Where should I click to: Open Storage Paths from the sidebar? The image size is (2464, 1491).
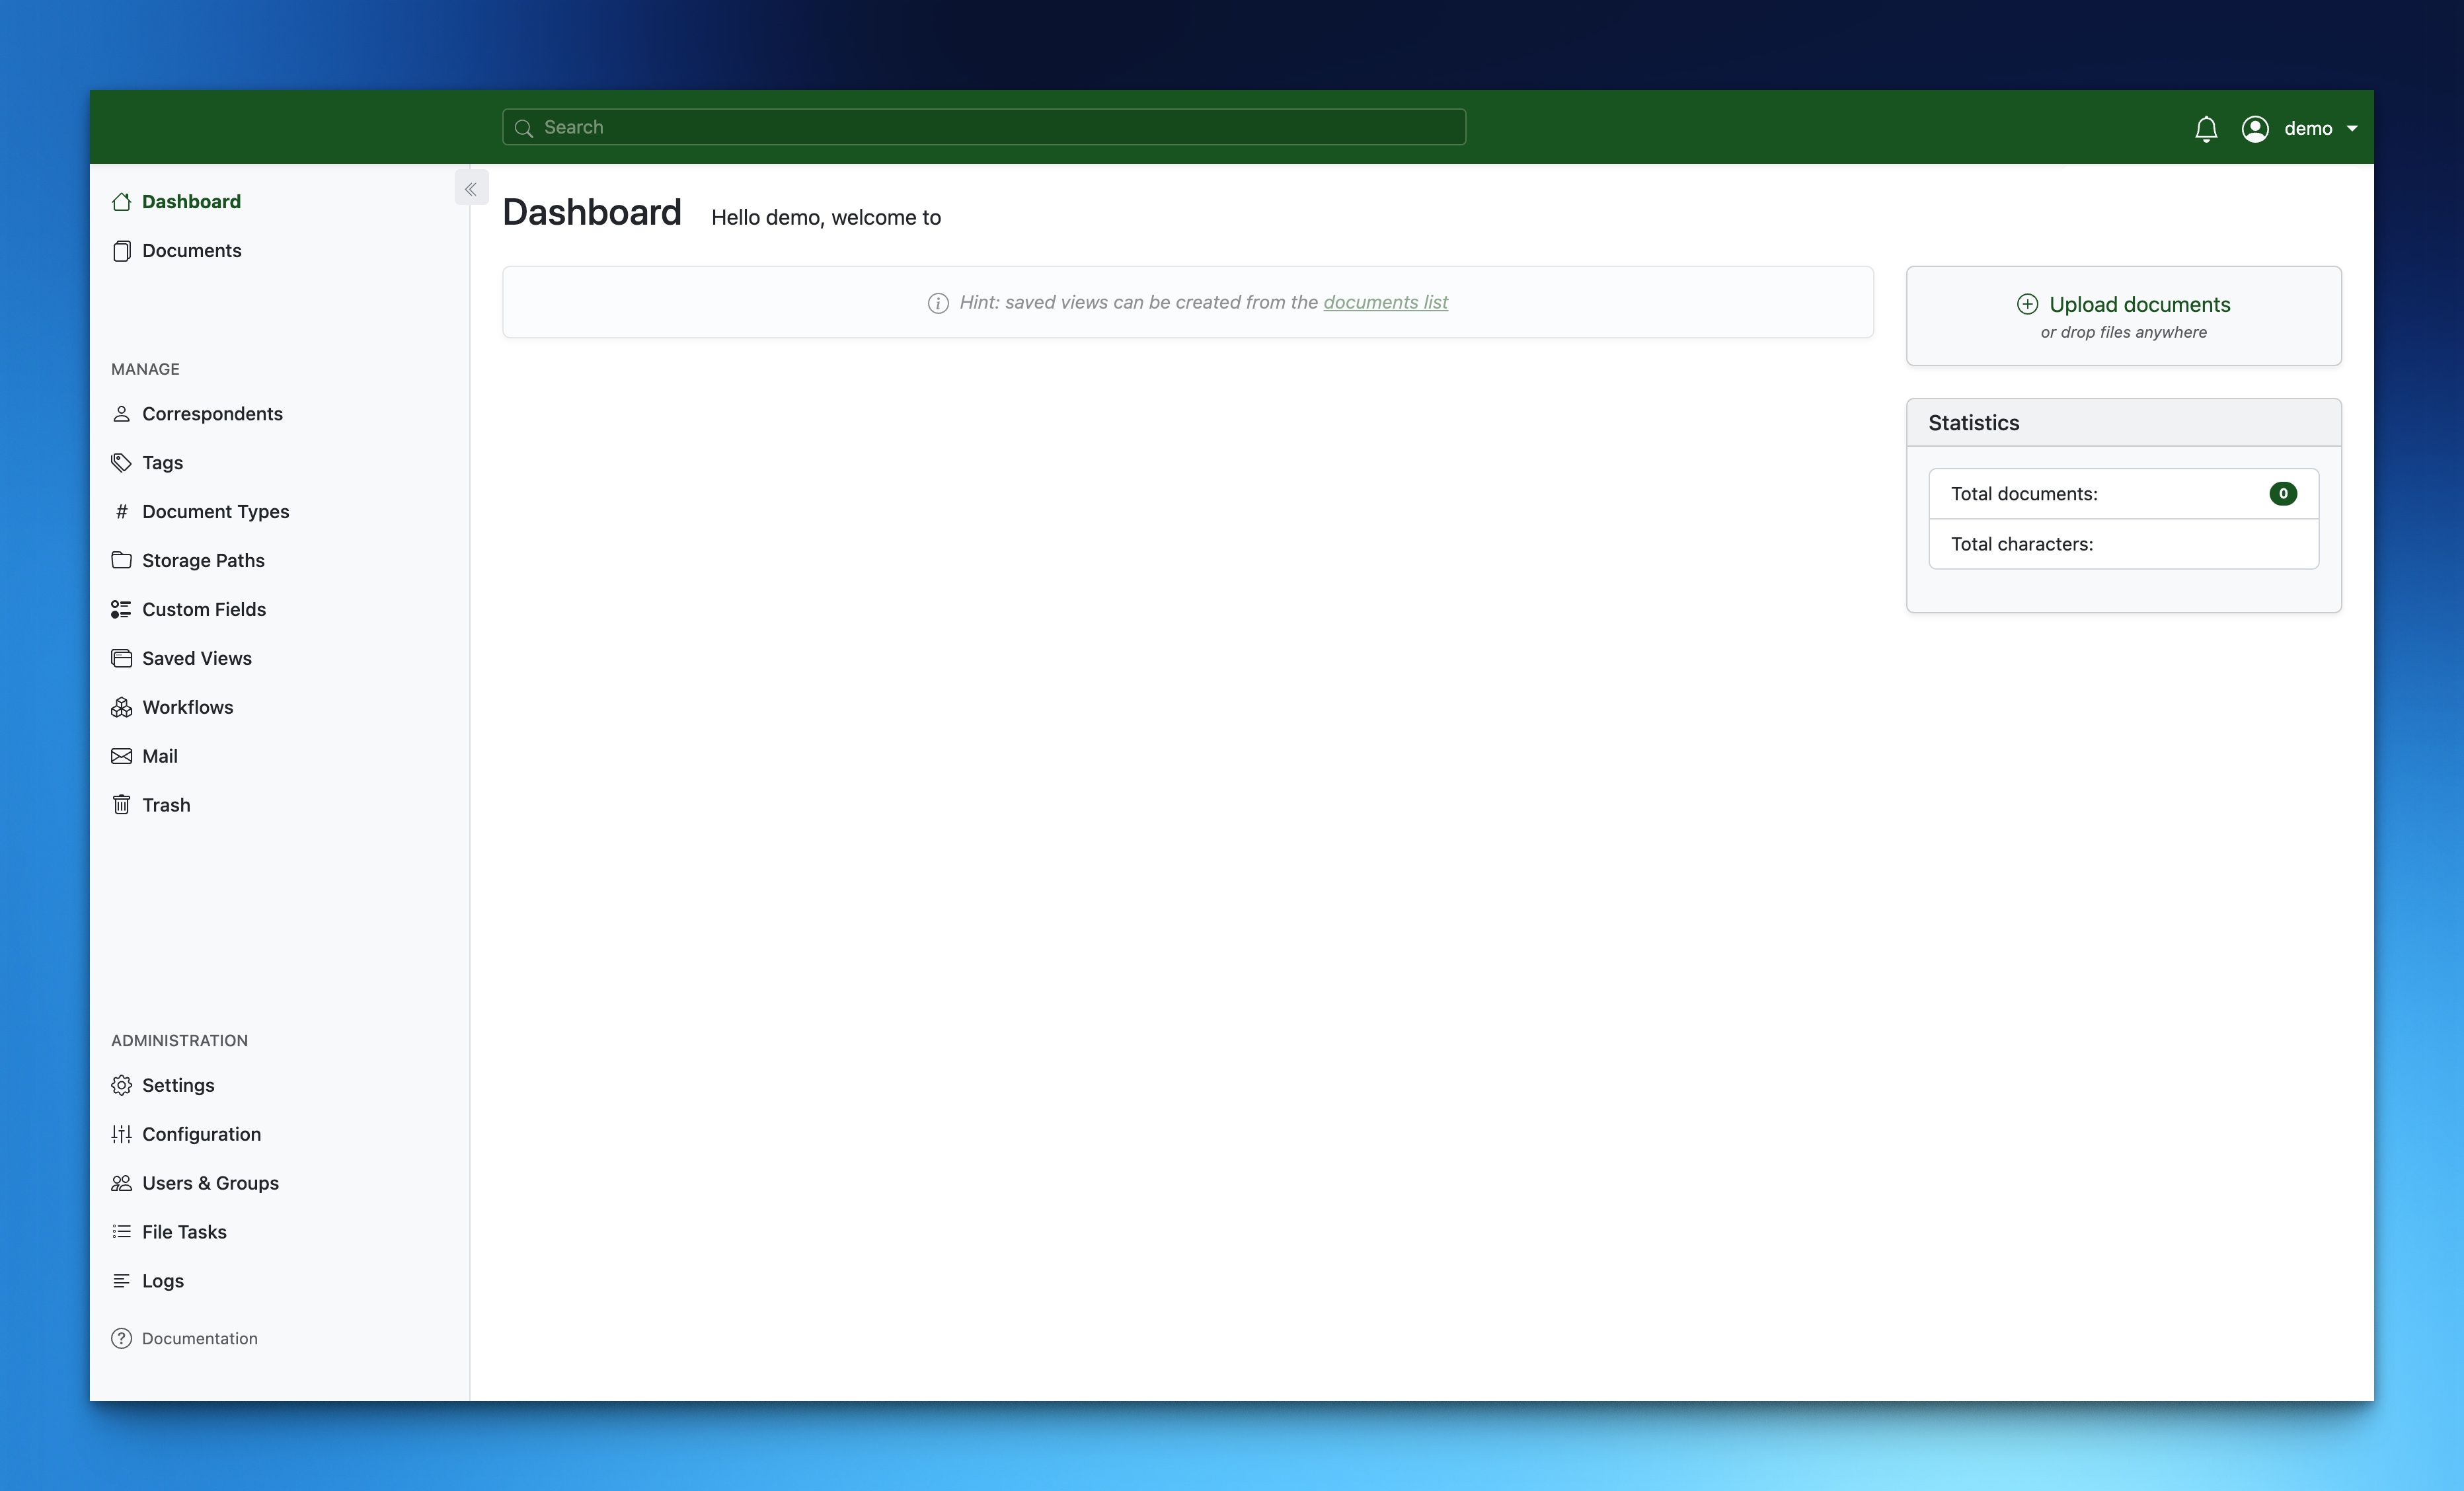point(202,560)
